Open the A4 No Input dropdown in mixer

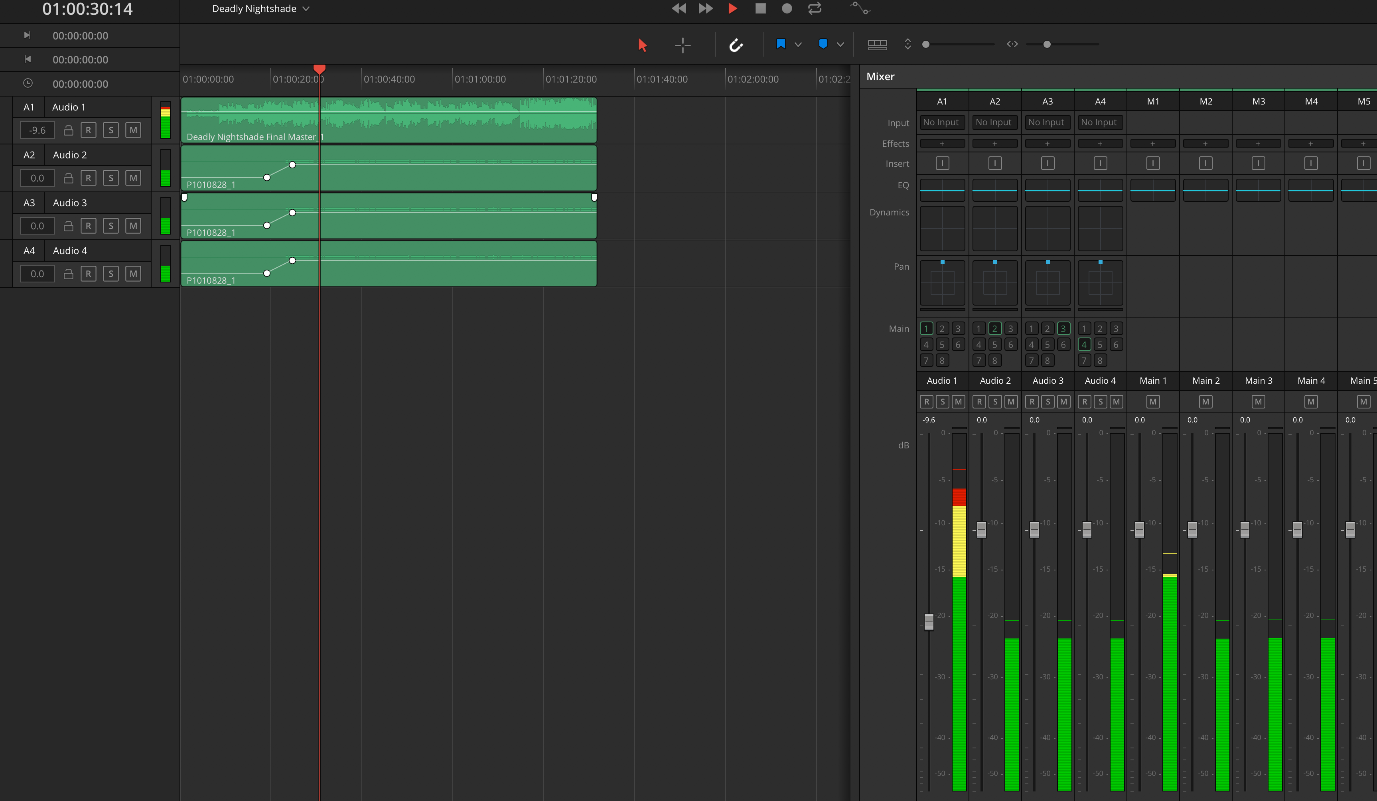(x=1100, y=122)
